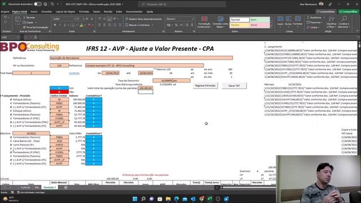The width and height of the screenshot is (361, 203).
Task: Select the Contrato 1 sheet tab
Action: point(50,187)
